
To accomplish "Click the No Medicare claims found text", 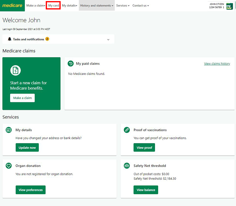I will point(86,74).
